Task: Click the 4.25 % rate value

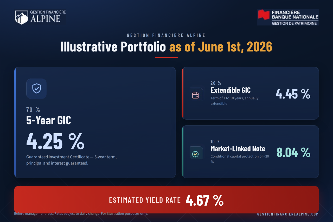Action: [x=55, y=141]
